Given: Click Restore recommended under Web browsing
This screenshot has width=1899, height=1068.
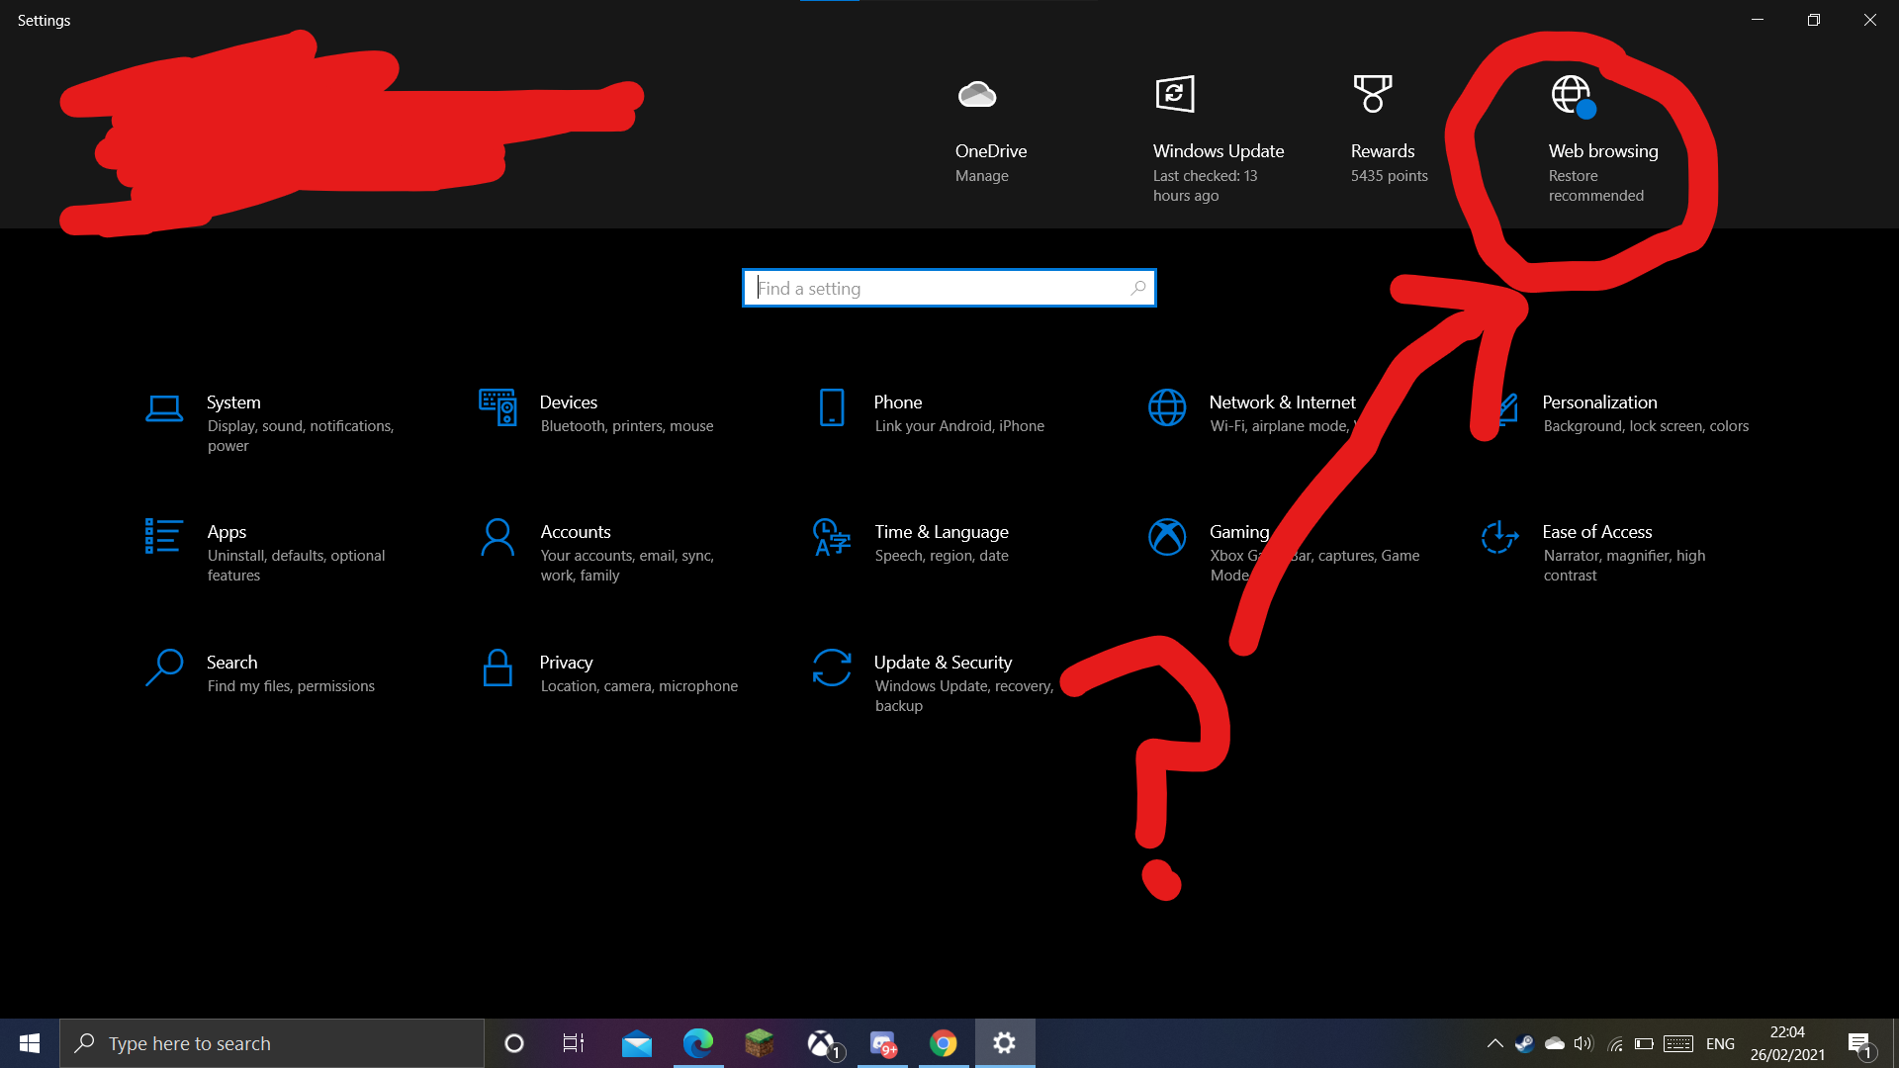Looking at the screenshot, I should tap(1596, 186).
